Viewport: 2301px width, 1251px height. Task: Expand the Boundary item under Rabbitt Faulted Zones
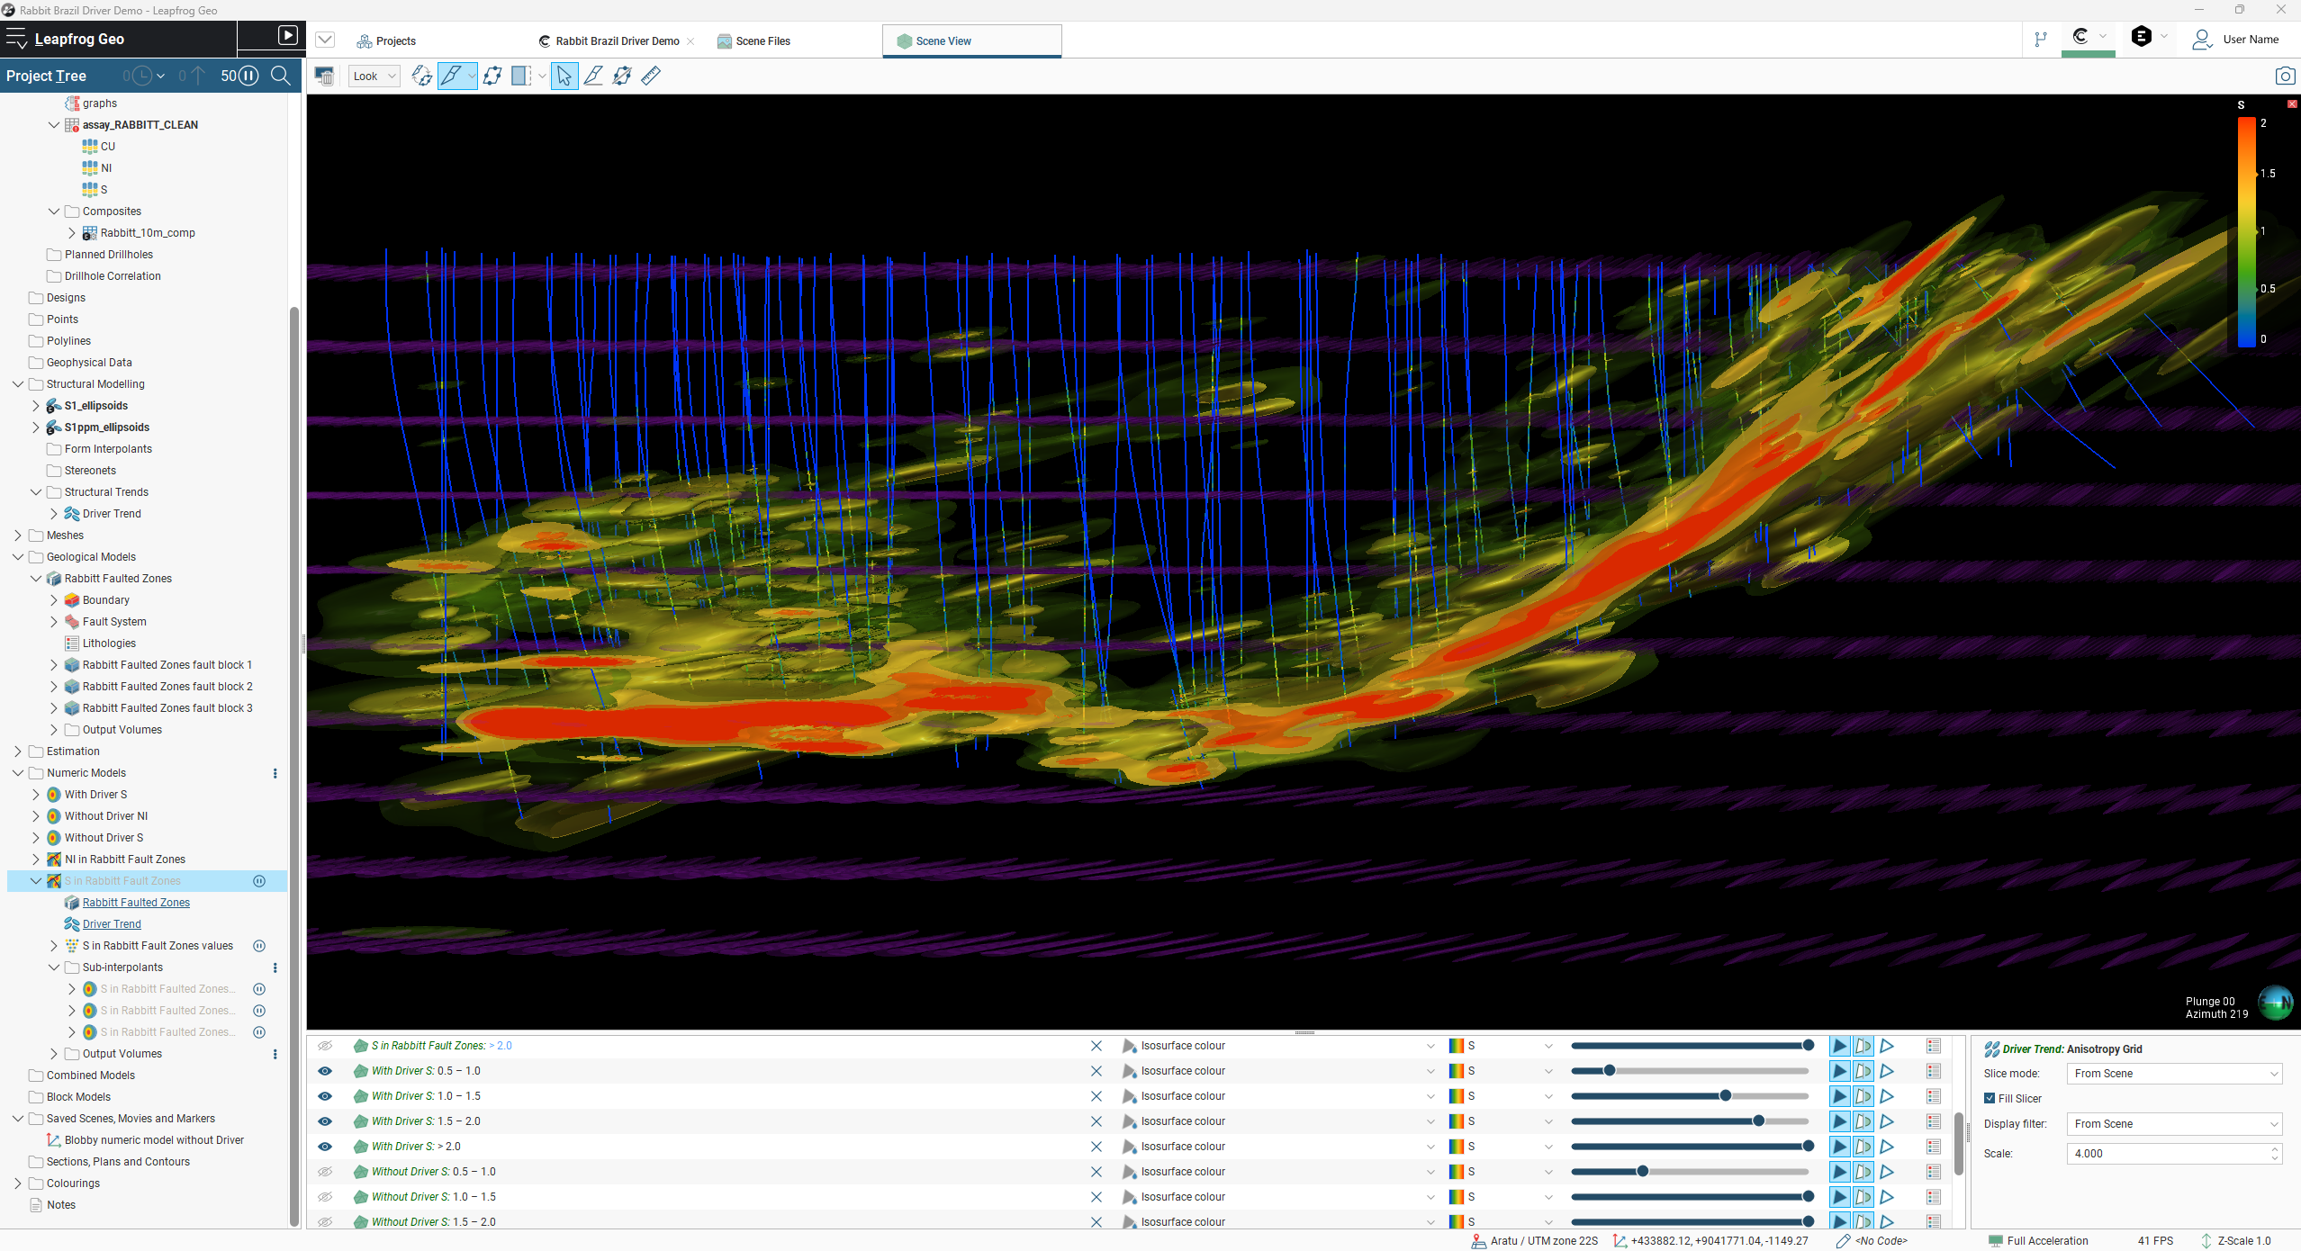click(53, 599)
